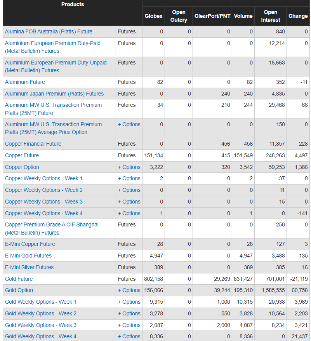The width and height of the screenshot is (311, 341).
Task: Open Copper Premium Grade A CIF Shanghai Futures
Action: (52, 229)
